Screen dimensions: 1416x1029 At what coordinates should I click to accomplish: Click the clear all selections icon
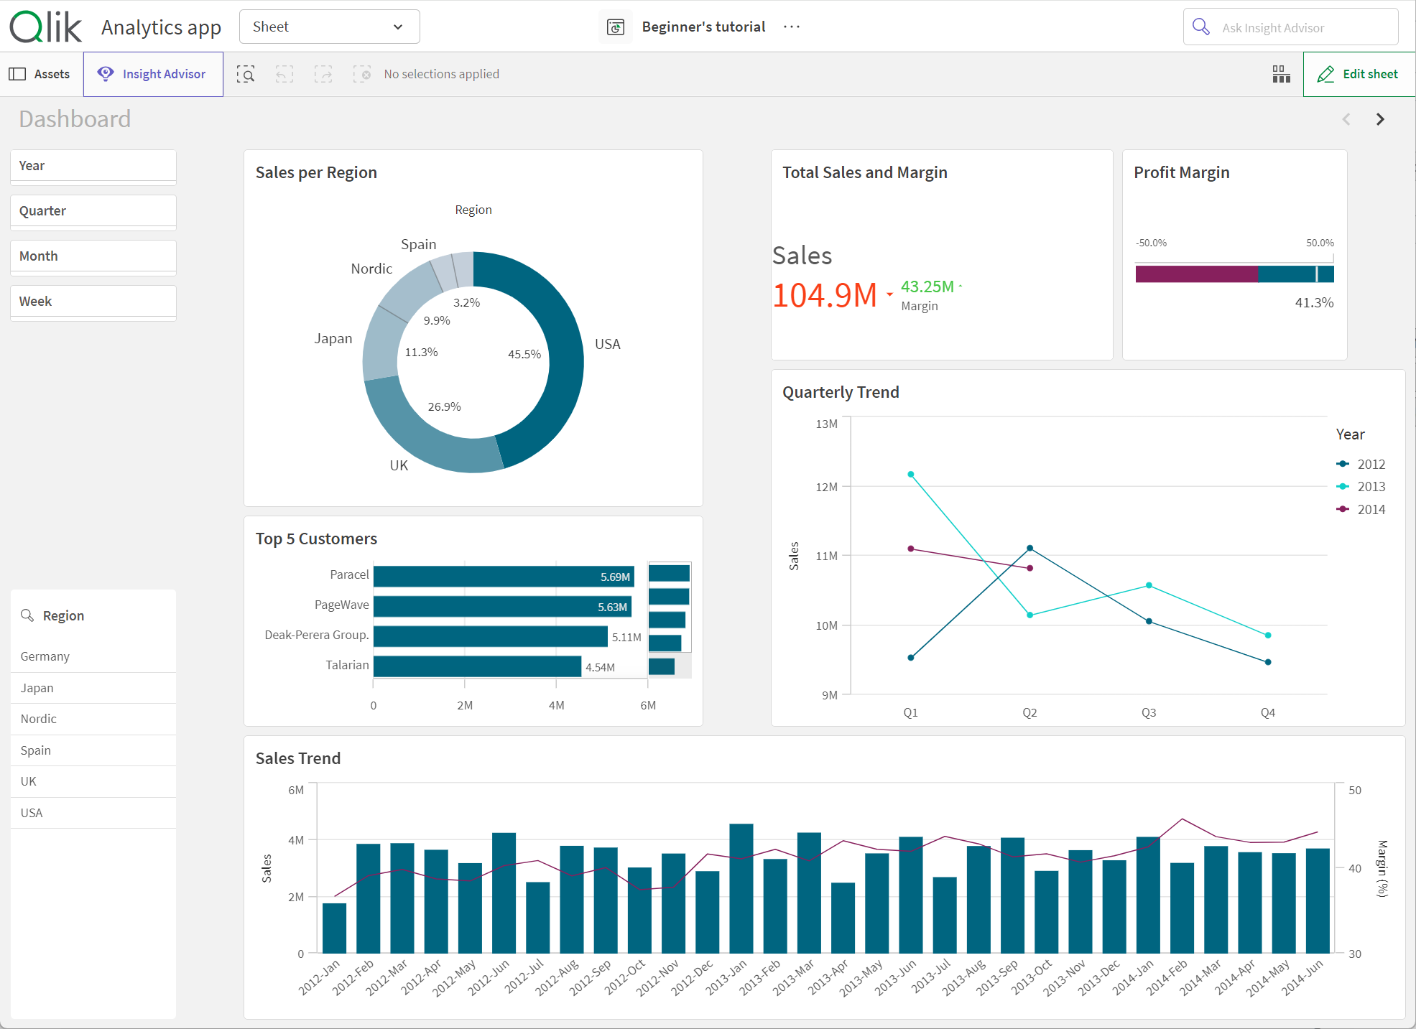[x=362, y=74]
